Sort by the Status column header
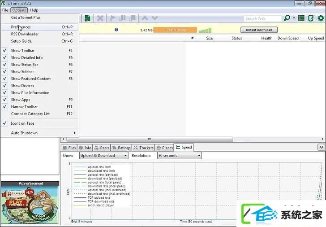 236,38
